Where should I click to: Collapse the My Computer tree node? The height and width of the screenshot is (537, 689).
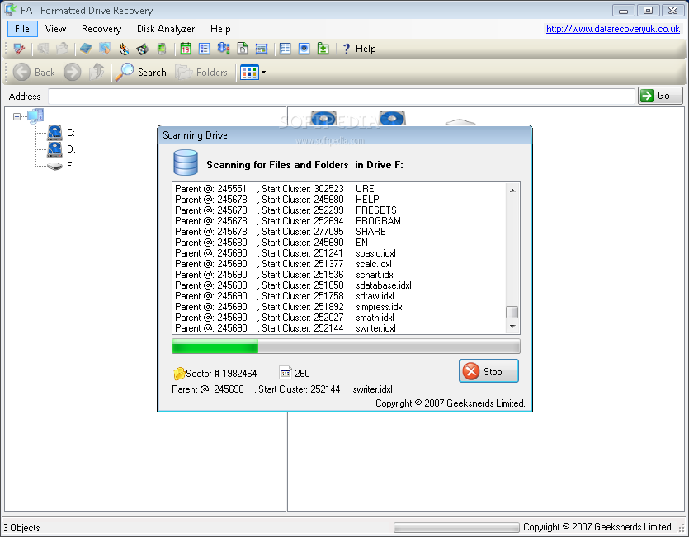coord(17,117)
